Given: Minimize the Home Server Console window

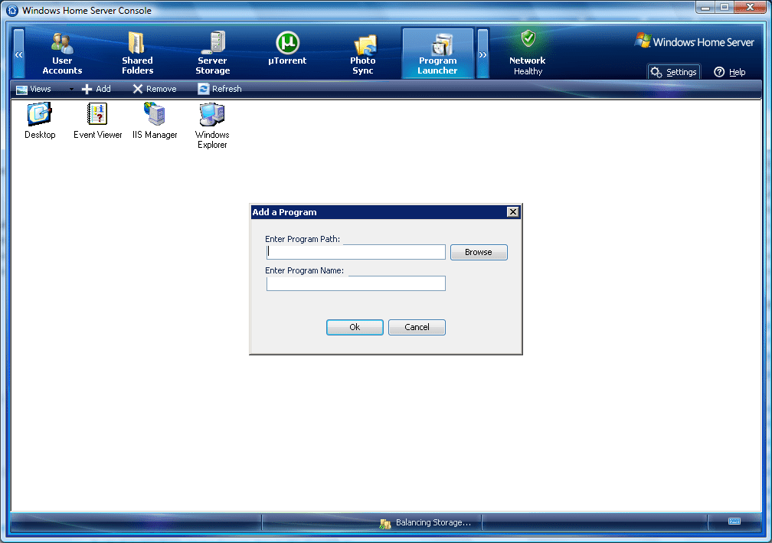Looking at the screenshot, I should pos(705,8).
